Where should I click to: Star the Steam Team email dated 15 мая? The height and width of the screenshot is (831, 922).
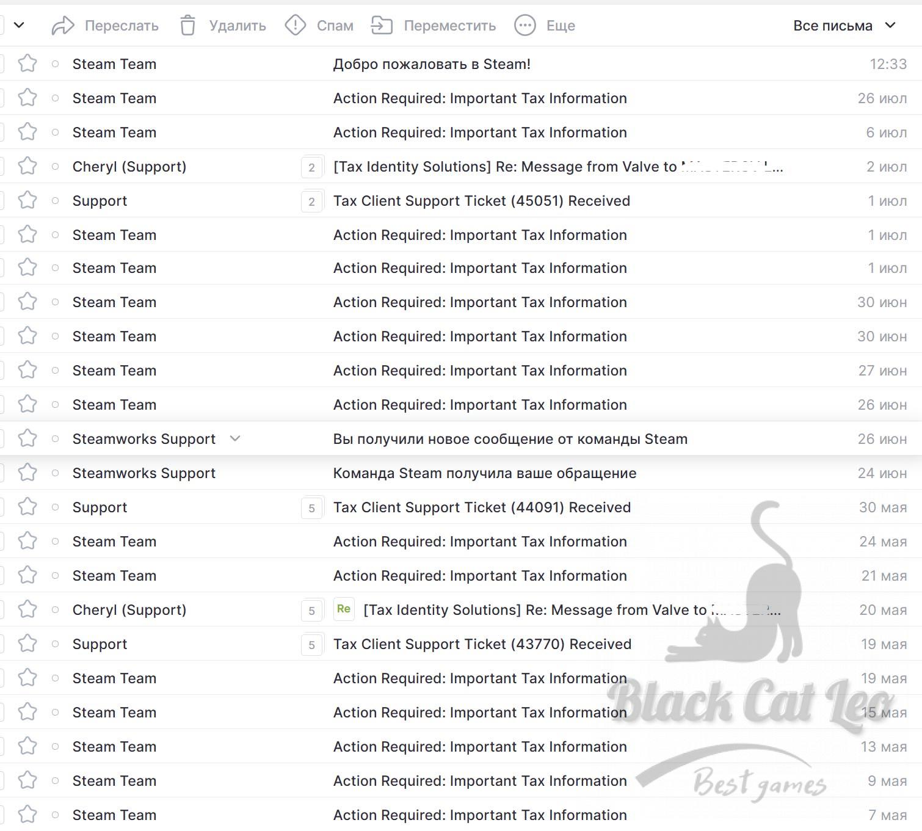[x=27, y=712]
